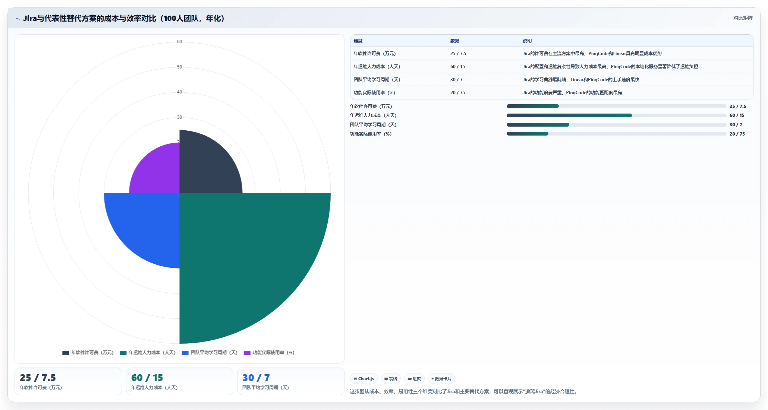
Task: Toggle the 年软件许可费（万元）legend entry
Action: 88,353
